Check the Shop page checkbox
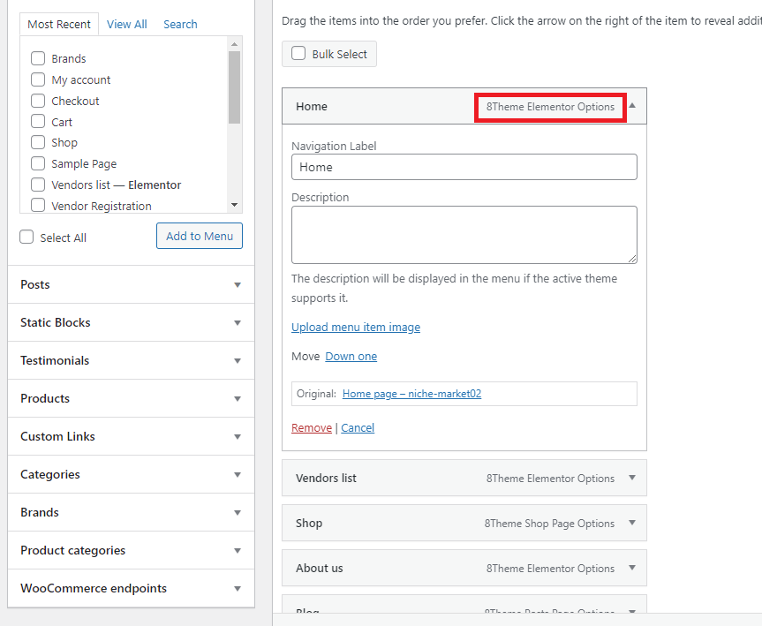Image resolution: width=762 pixels, height=626 pixels. point(38,142)
